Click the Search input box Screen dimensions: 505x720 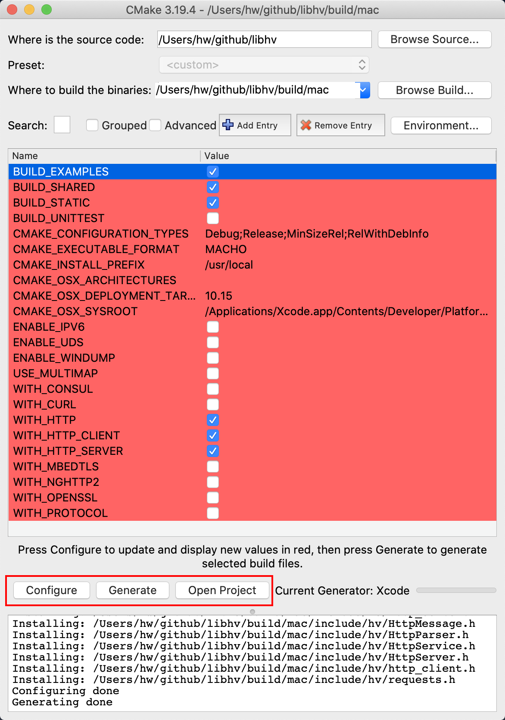coord(62,125)
